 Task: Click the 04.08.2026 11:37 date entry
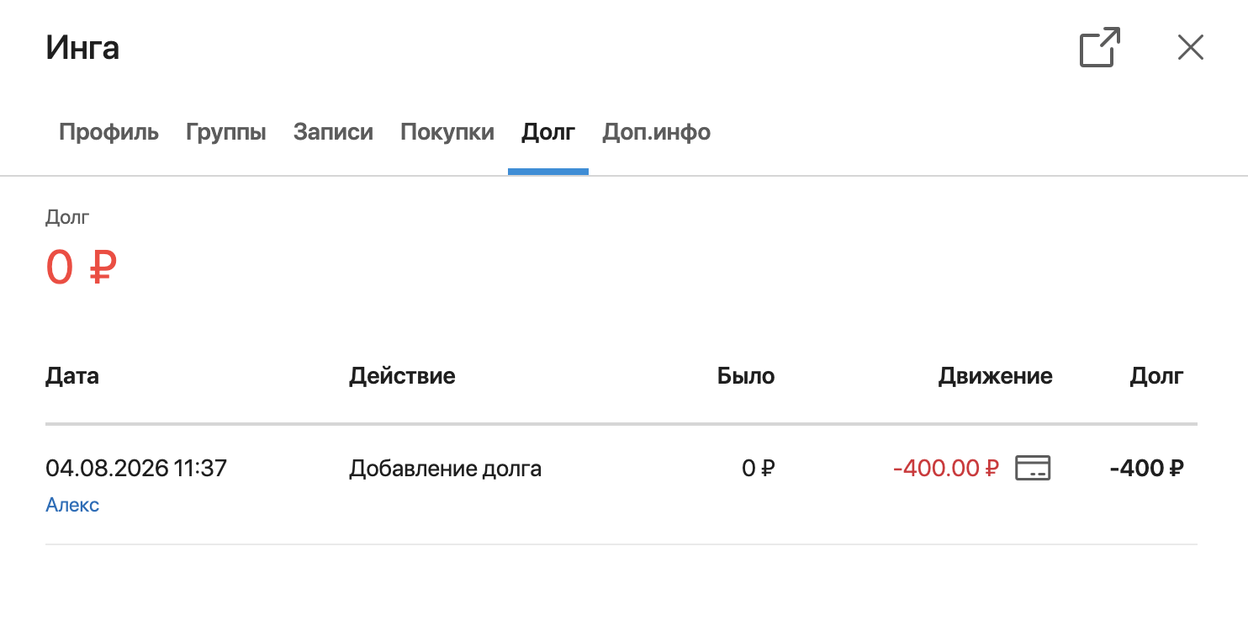click(136, 468)
